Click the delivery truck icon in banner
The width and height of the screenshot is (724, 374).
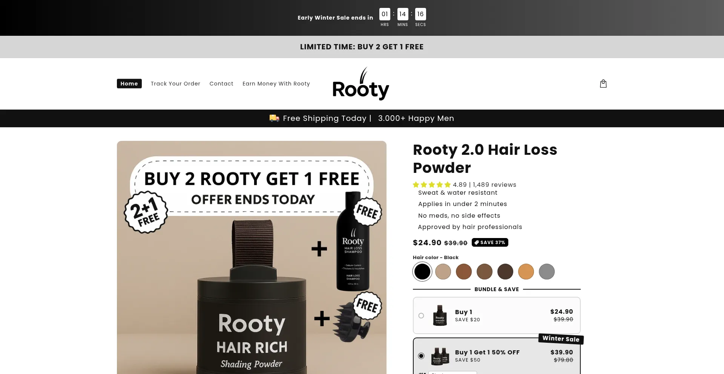point(274,118)
